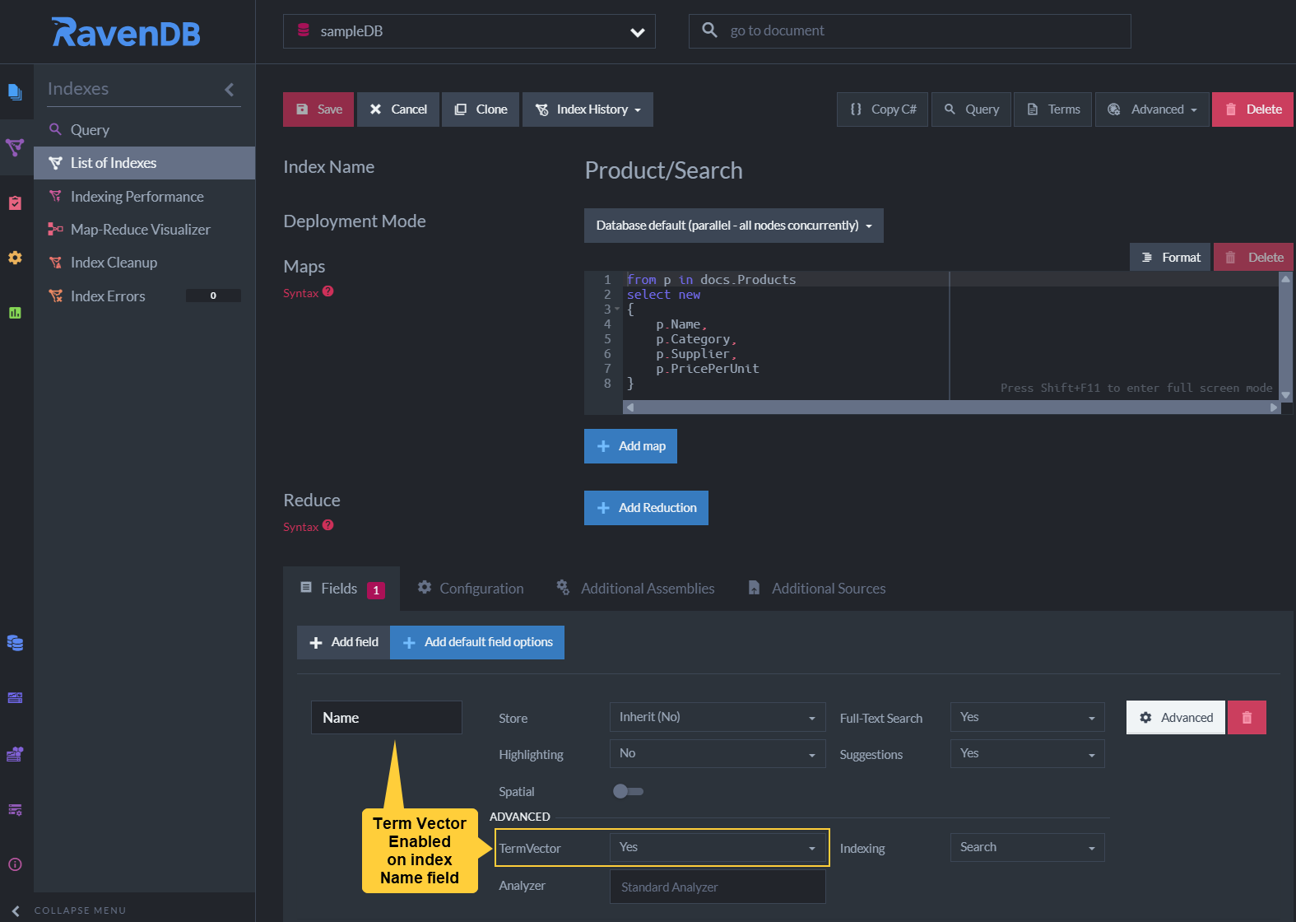The height and width of the screenshot is (922, 1296).
Task: Open the About info icon in the sidebar
Action: [15, 864]
